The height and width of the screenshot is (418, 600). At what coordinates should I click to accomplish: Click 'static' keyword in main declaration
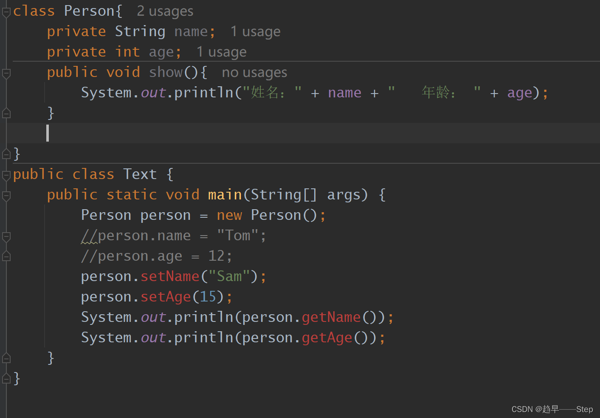point(132,195)
